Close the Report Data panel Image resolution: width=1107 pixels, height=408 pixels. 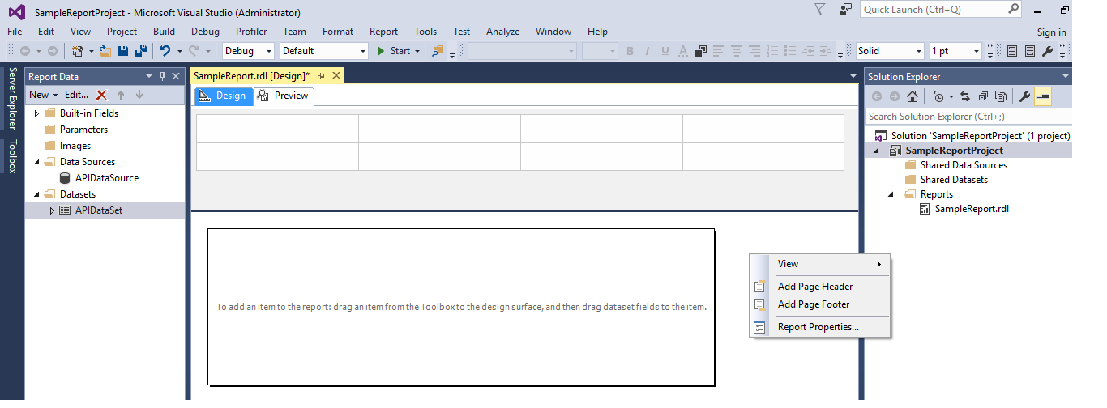[176, 77]
